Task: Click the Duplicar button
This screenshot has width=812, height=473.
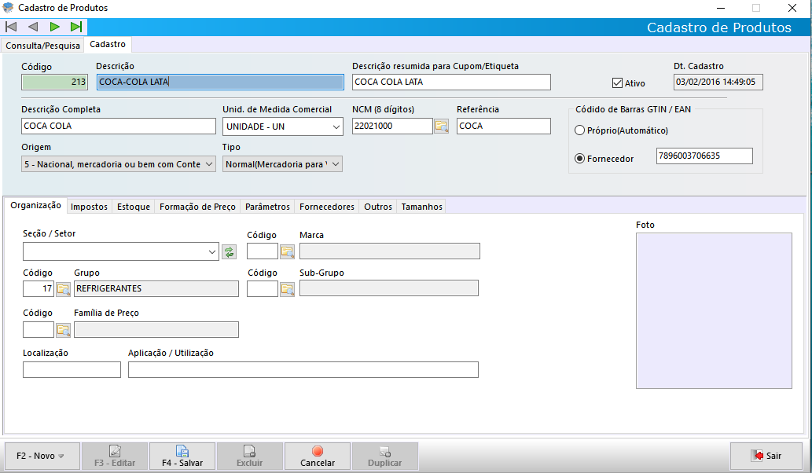Action: click(x=384, y=456)
